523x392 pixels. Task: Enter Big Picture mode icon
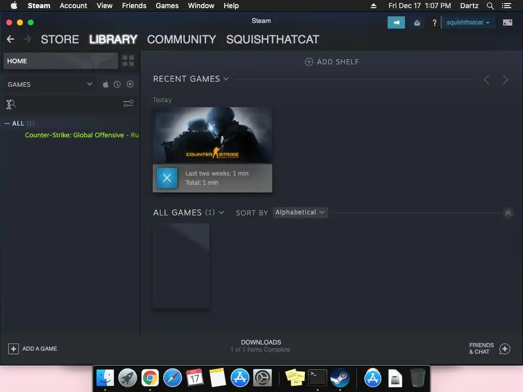point(507,22)
